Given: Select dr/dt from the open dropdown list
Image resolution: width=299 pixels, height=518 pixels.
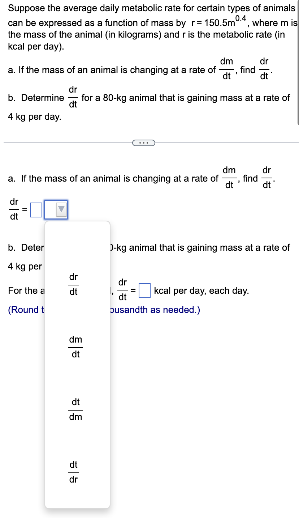Looking at the screenshot, I should tap(73, 284).
